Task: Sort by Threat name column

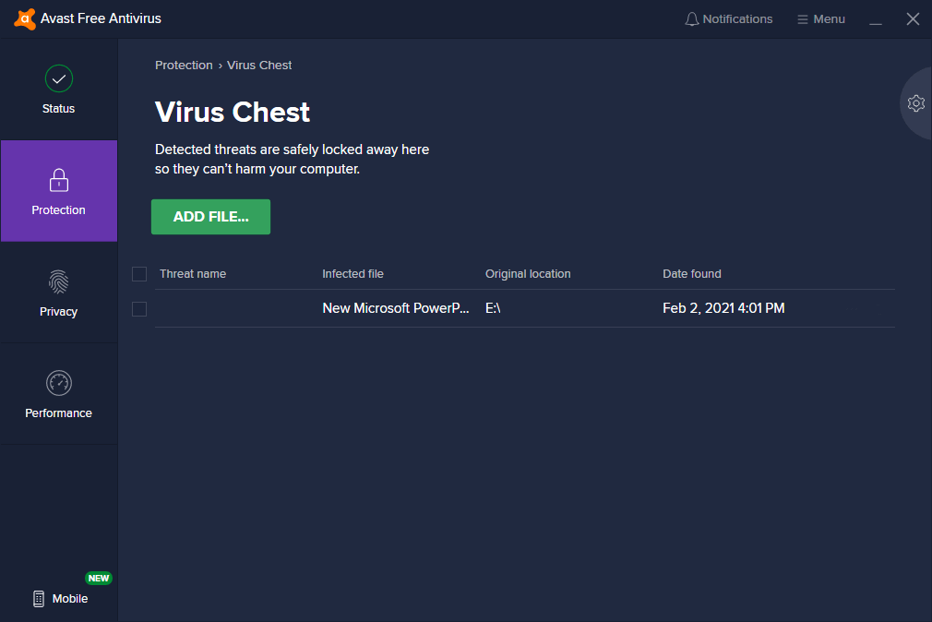Action: tap(193, 273)
